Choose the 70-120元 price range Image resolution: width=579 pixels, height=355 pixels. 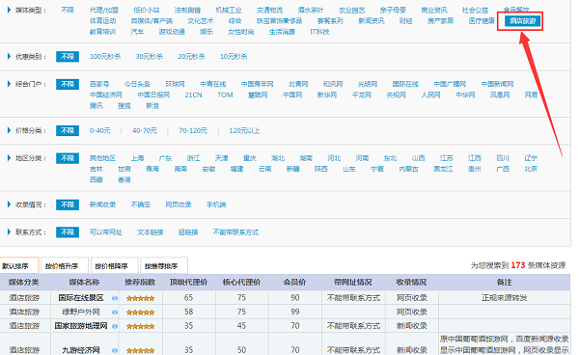193,130
